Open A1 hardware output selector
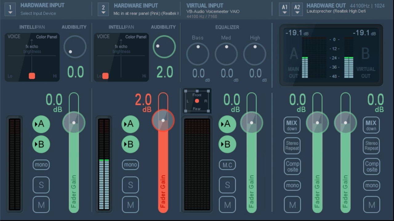 click(285, 9)
